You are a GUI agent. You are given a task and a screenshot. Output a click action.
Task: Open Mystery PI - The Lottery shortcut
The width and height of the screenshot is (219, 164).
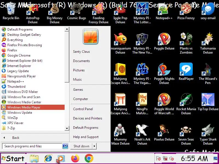pos(142,13)
